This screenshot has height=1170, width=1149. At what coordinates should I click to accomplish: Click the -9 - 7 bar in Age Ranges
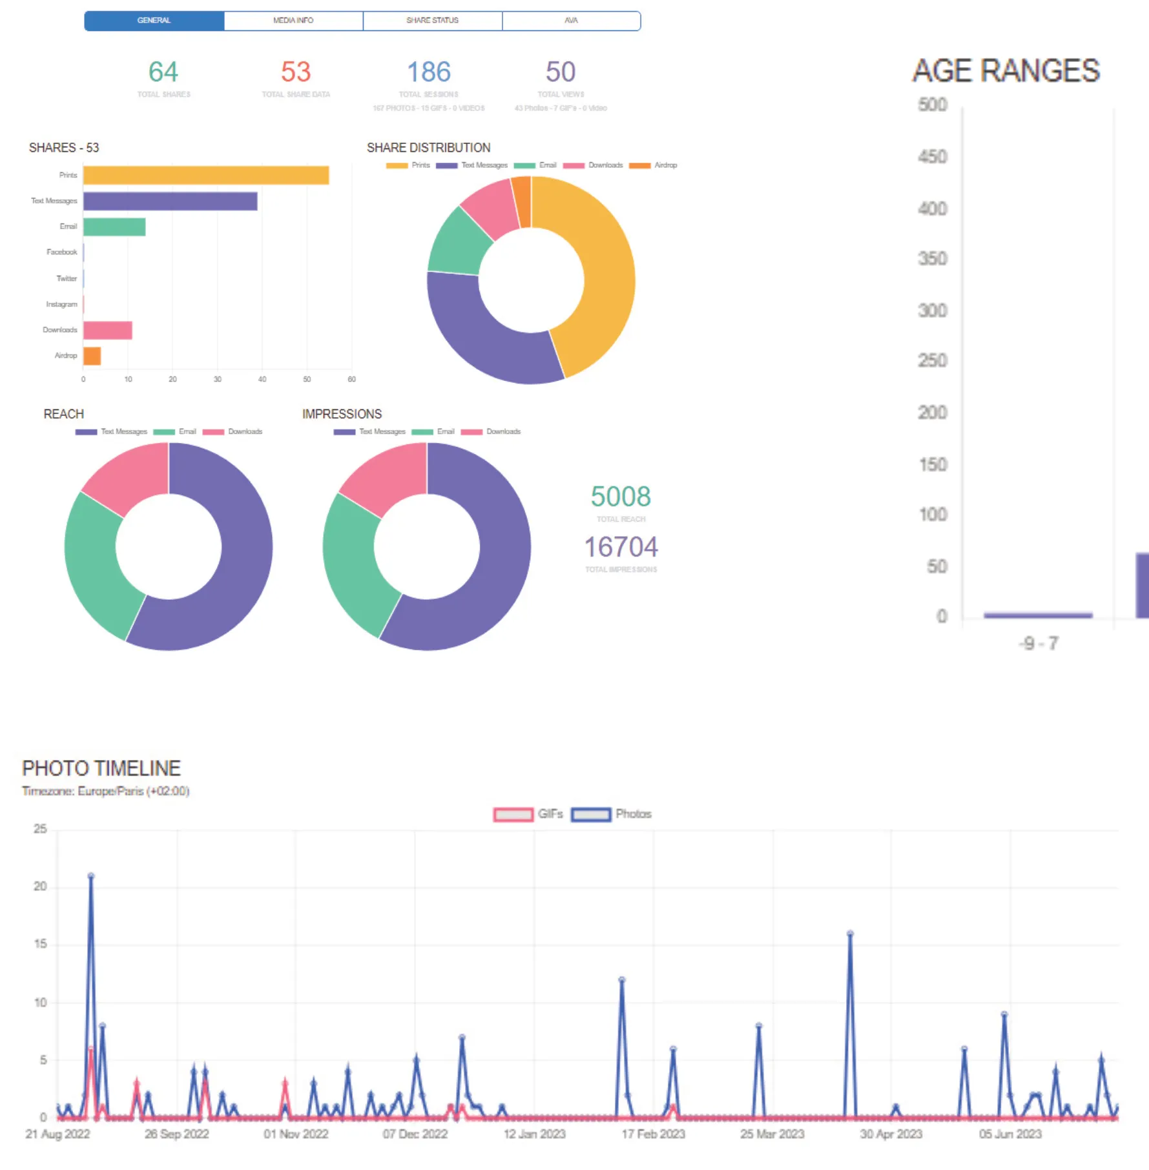coord(1037,615)
